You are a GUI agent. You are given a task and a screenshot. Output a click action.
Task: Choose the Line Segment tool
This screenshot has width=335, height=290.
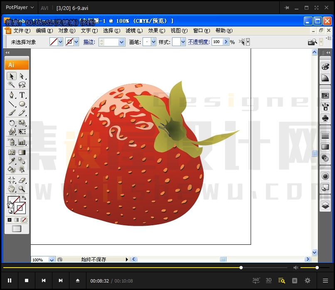12,104
